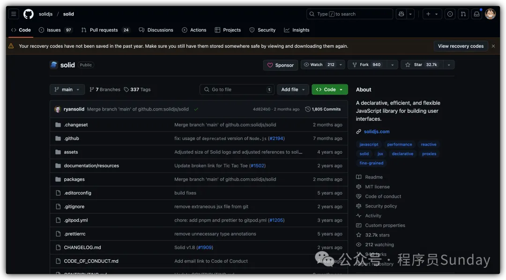
Task: Expand the main branch dropdown
Action: pos(67,89)
